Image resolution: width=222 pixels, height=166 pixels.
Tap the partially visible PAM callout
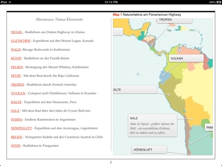[x=209, y=127]
